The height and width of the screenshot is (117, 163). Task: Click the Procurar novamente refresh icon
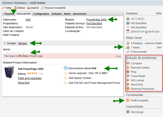(43, 8)
